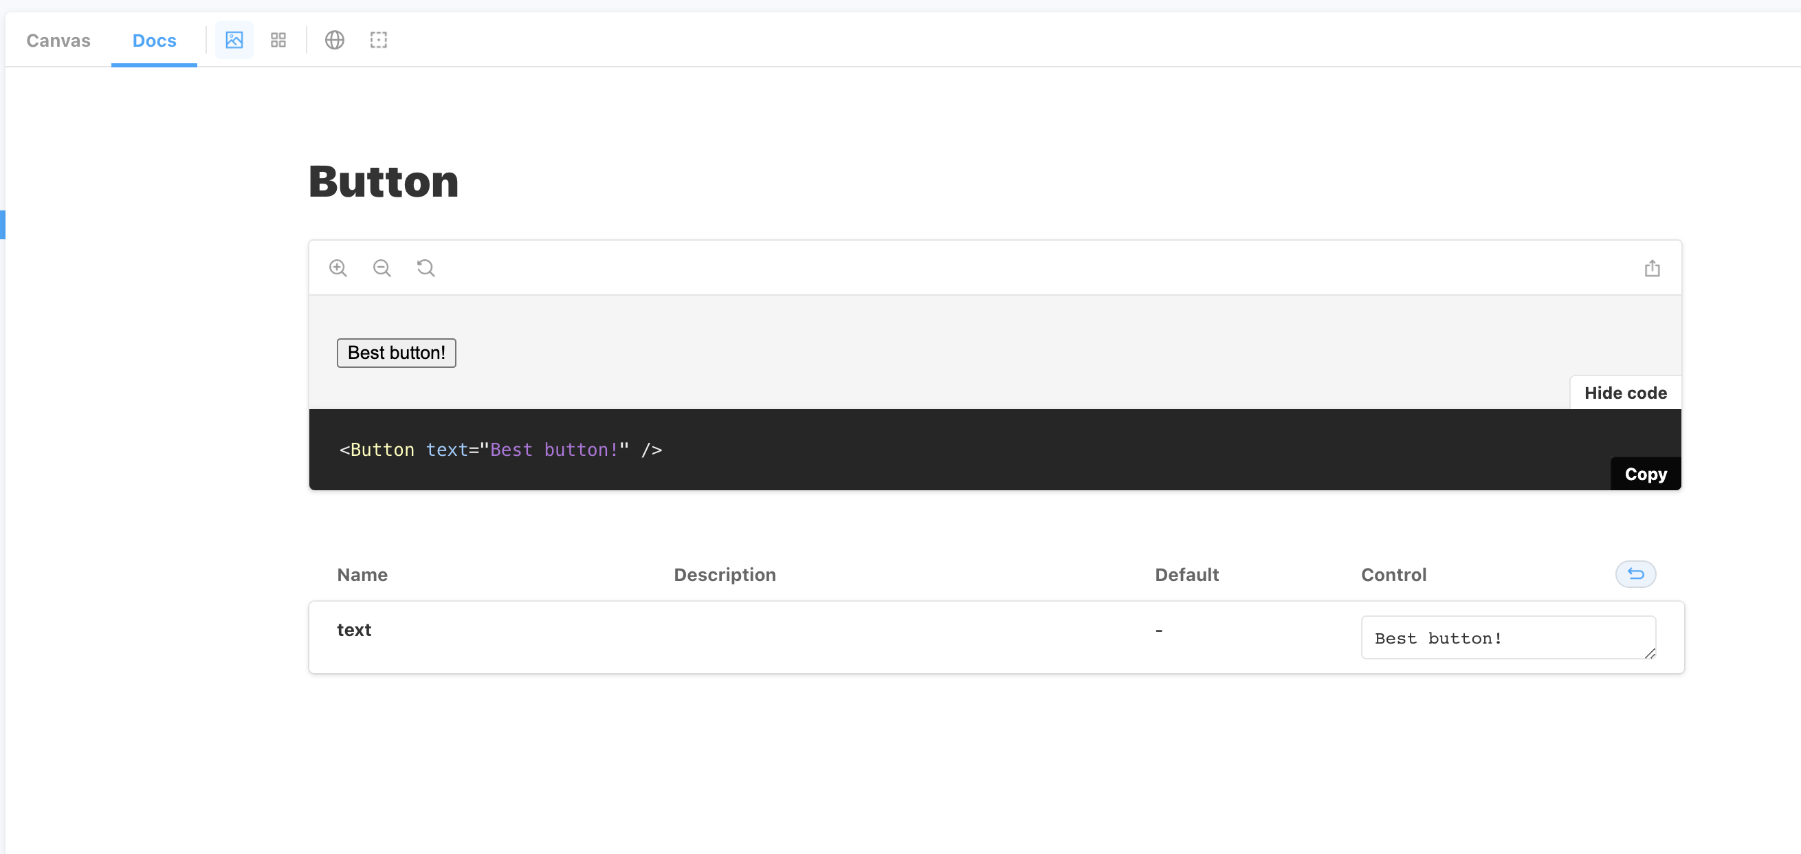1801x854 pixels.
Task: Click the textarea resize handle
Action: point(1649,655)
